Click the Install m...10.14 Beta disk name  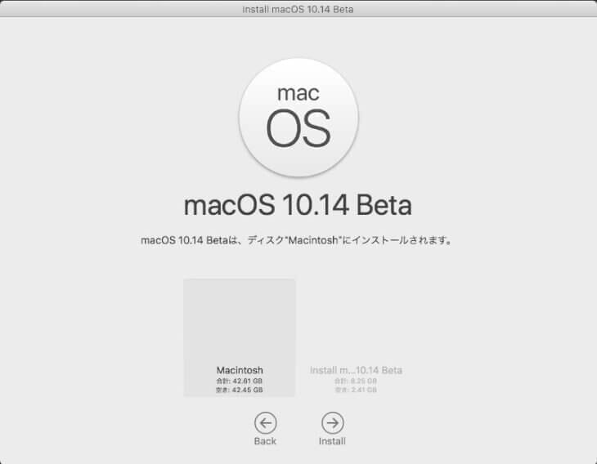[x=356, y=370]
